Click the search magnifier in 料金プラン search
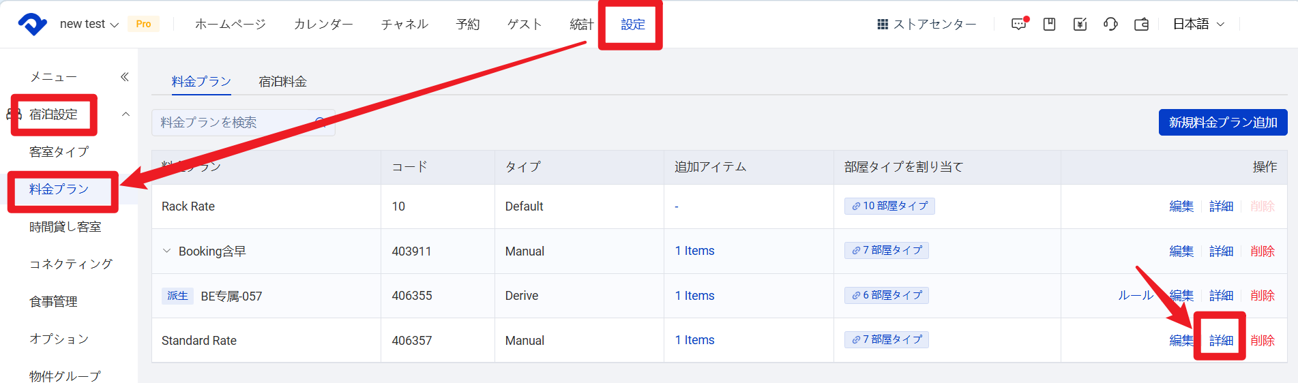 [321, 122]
